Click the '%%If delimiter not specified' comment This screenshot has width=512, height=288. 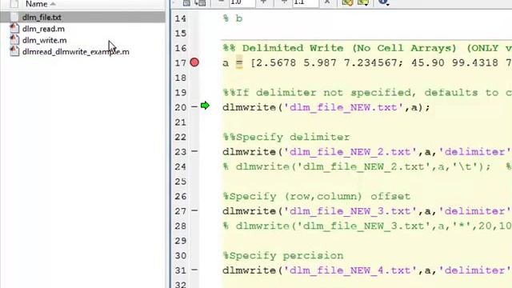click(367, 93)
